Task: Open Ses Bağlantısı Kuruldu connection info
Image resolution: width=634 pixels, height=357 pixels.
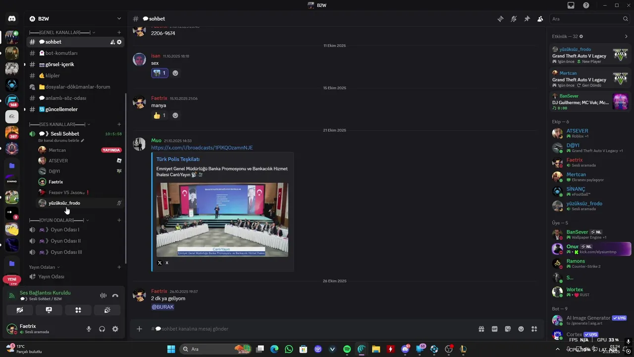Action: 45,293
